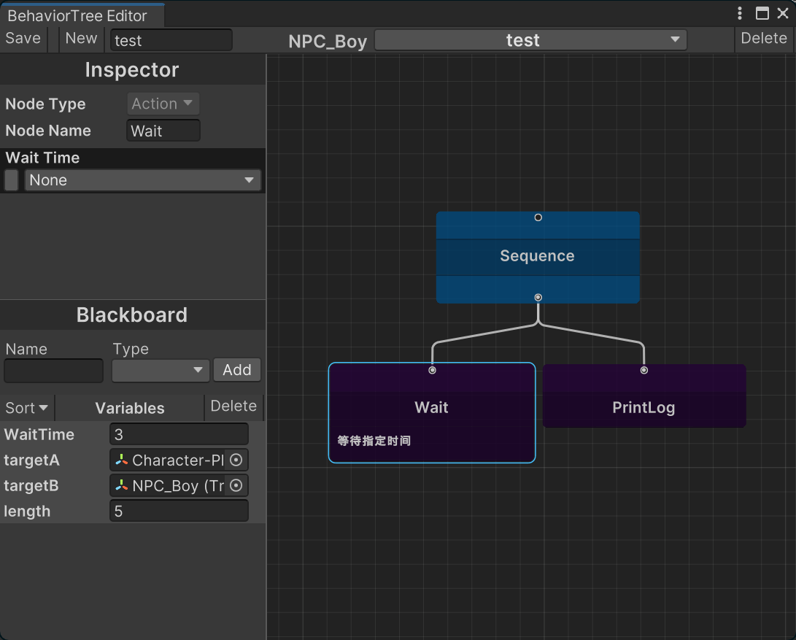Viewport: 796px width, 640px height.
Task: Click the targetA object picker circle icon
Action: coord(236,460)
